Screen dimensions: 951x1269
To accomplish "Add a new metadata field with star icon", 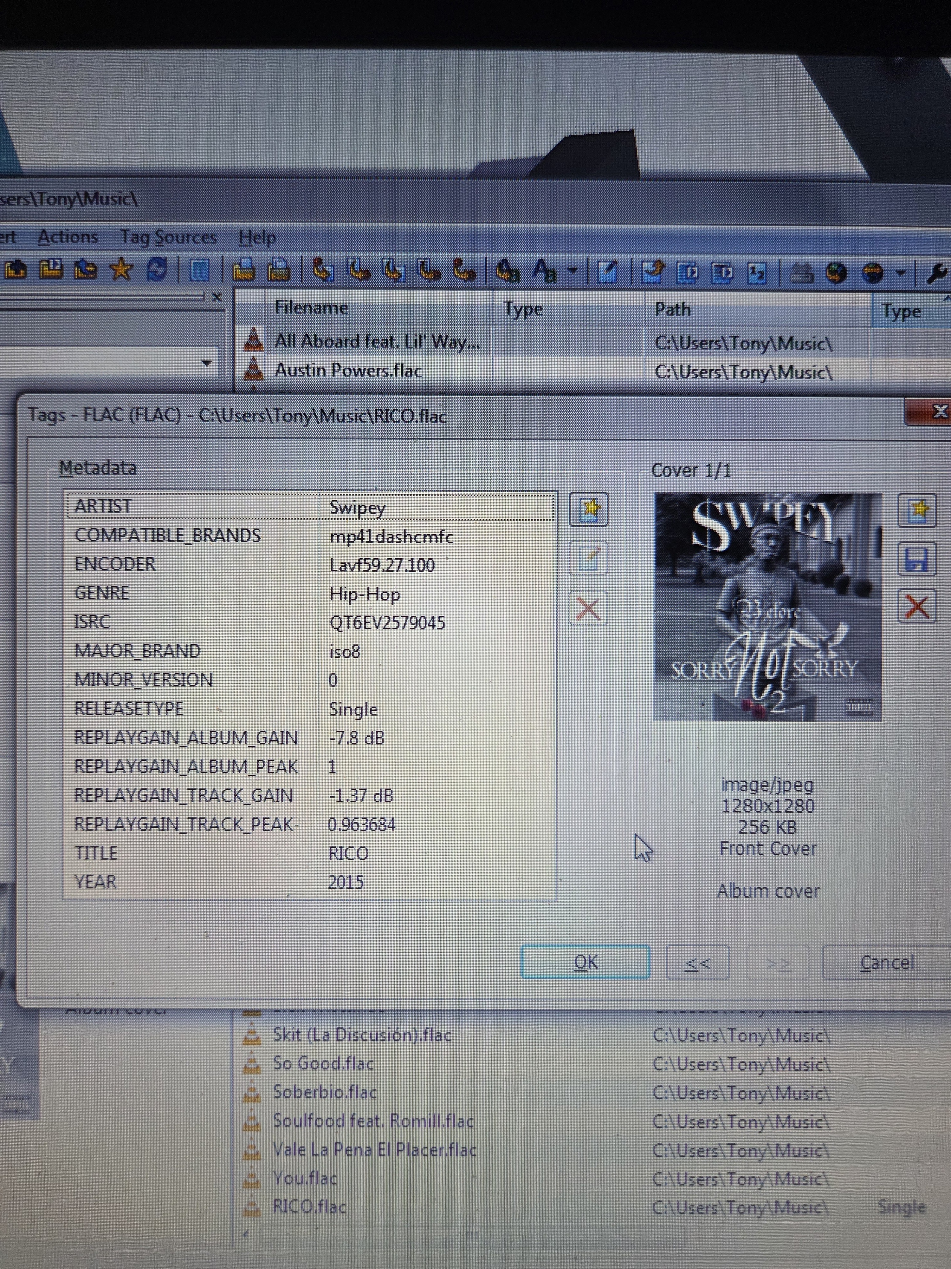I will pos(589,510).
